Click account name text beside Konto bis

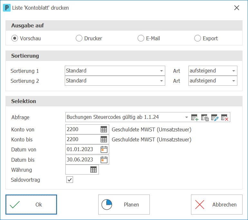[151, 139]
